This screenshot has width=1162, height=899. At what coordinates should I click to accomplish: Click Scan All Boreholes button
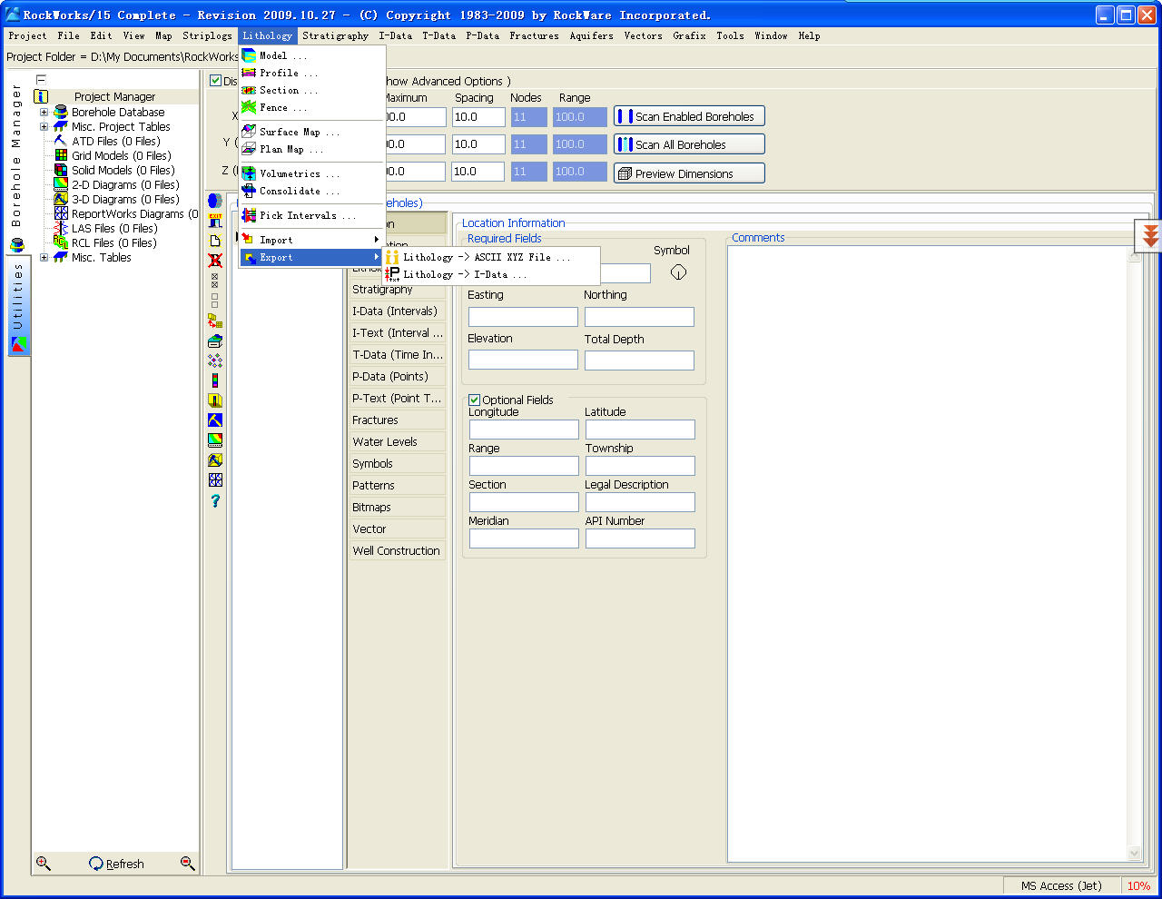pyautogui.click(x=689, y=144)
